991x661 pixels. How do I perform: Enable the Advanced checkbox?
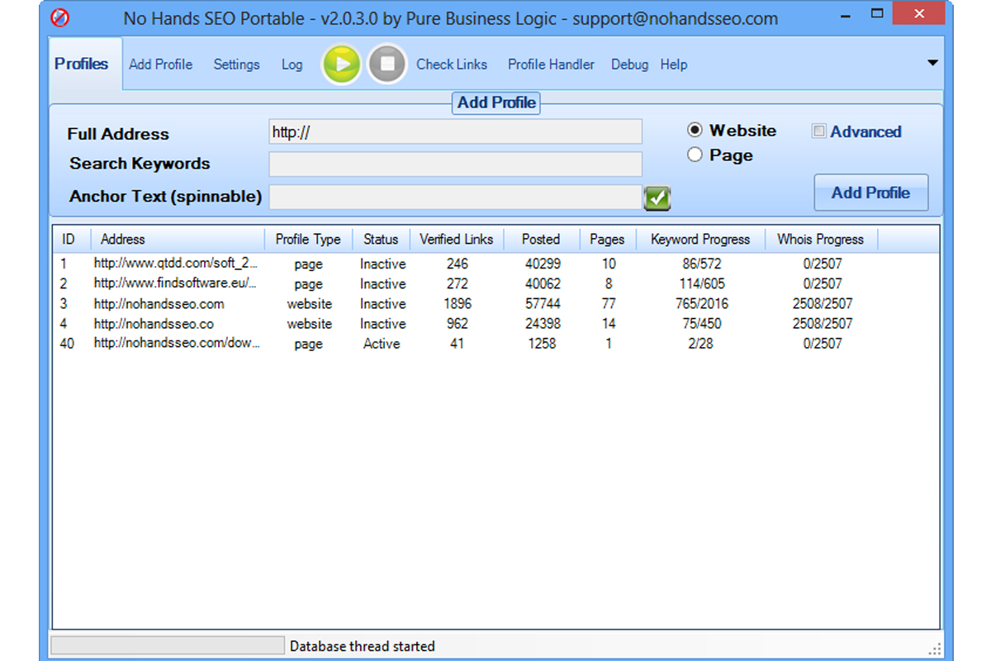pos(819,131)
